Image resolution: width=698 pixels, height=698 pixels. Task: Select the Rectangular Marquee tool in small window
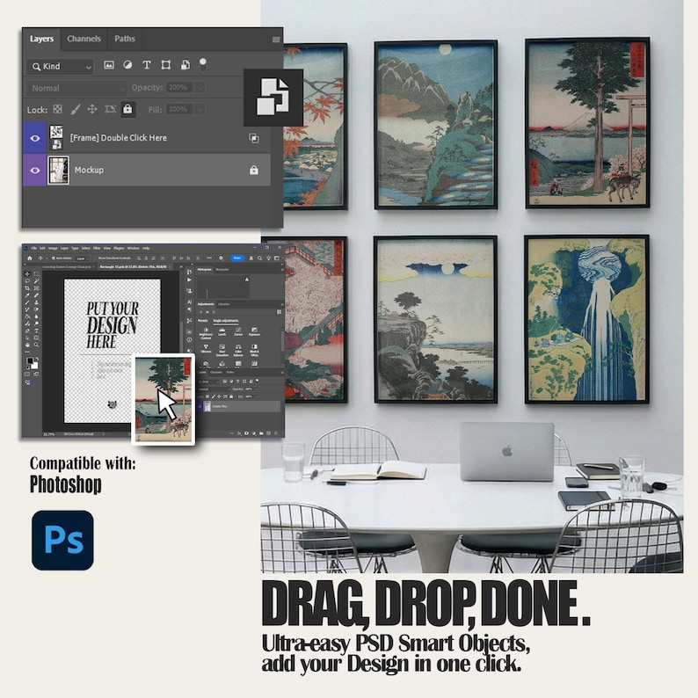pos(37,274)
